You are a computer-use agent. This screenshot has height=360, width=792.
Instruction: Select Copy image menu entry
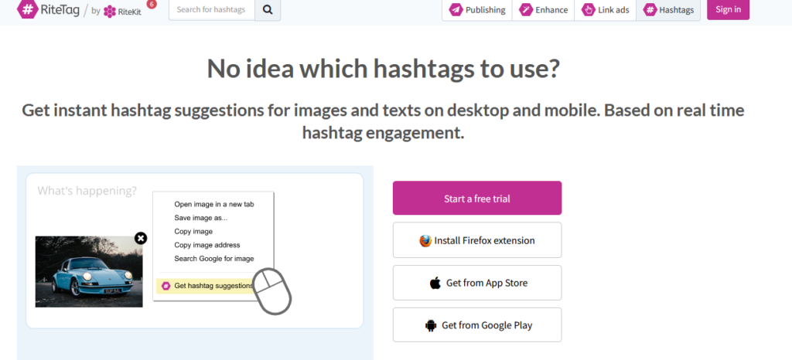(x=193, y=232)
